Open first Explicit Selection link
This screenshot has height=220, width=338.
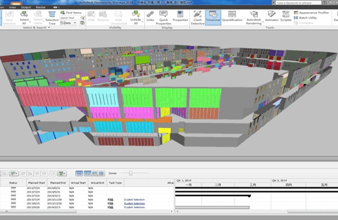click(x=134, y=200)
